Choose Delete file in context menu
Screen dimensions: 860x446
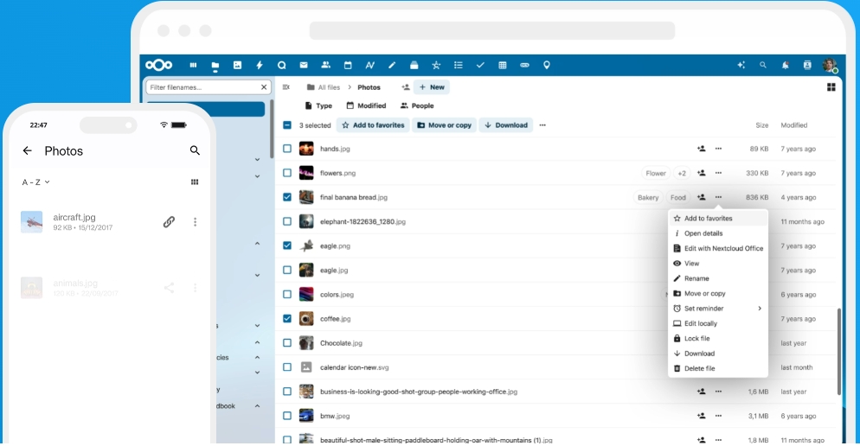[x=718, y=369]
